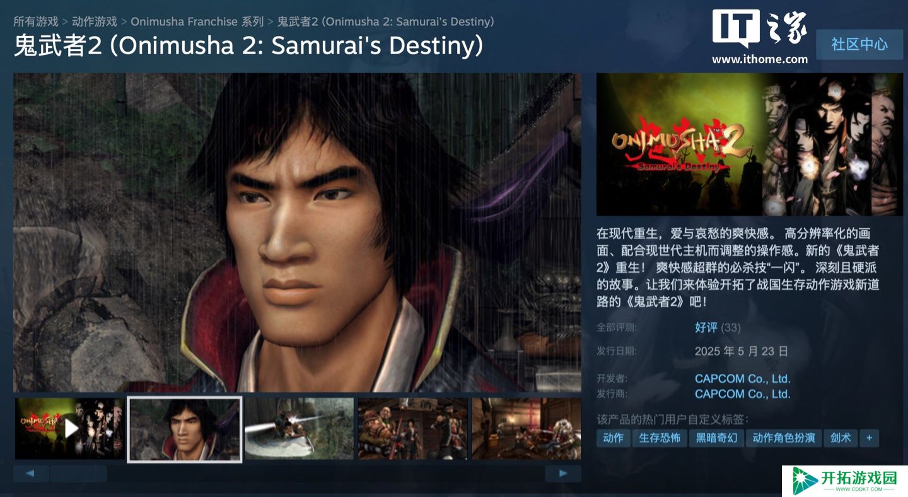Go to 所有游戏 breadcrumb
The width and height of the screenshot is (908, 497).
36,21
